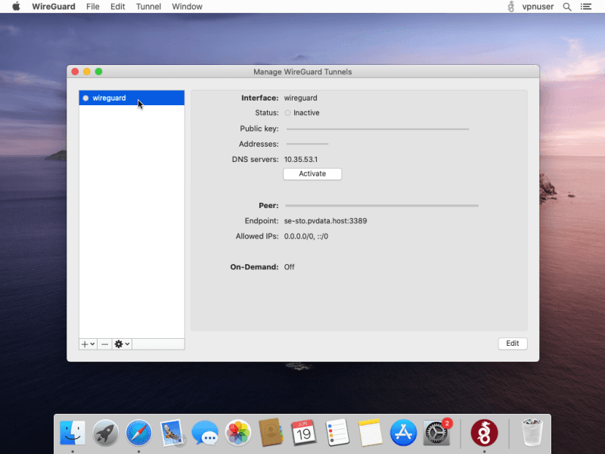605x454 pixels.
Task: Open the gear actions dropdown menu
Action: (x=122, y=344)
